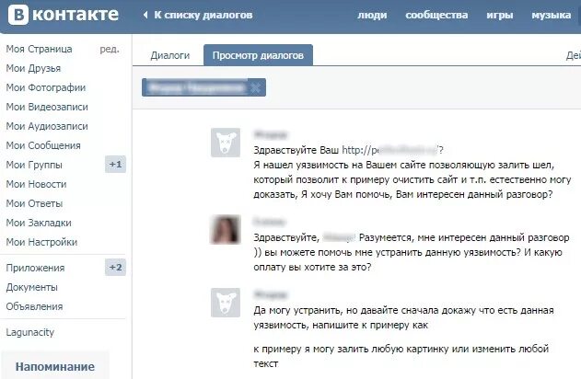Click the back arrow beside 'К списку диалогов'
The image size is (581, 379).
coord(145,15)
